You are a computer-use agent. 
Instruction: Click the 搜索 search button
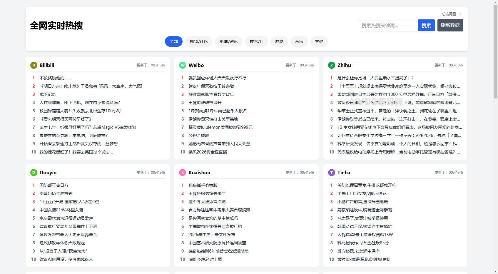(x=426, y=25)
